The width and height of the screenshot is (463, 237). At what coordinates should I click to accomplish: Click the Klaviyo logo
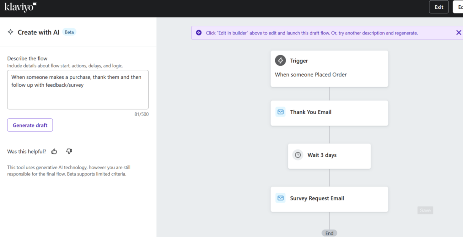[19, 7]
